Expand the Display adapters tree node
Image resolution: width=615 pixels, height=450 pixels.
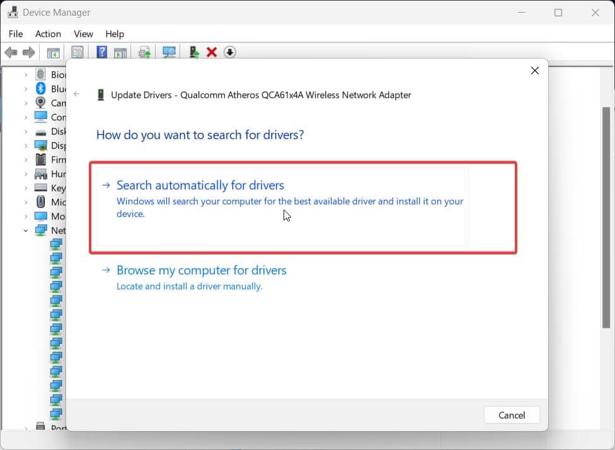click(x=26, y=145)
